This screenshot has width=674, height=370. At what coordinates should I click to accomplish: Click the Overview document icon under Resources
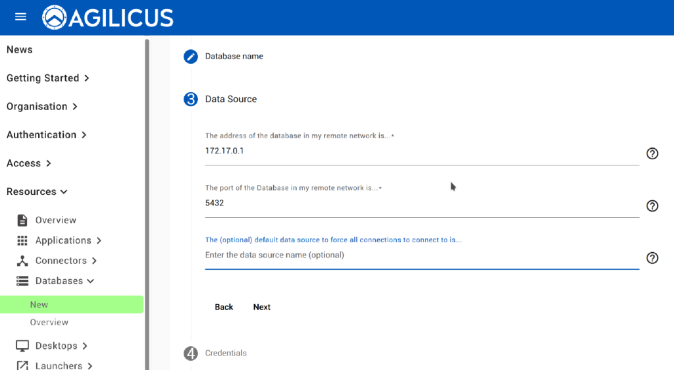coord(22,220)
